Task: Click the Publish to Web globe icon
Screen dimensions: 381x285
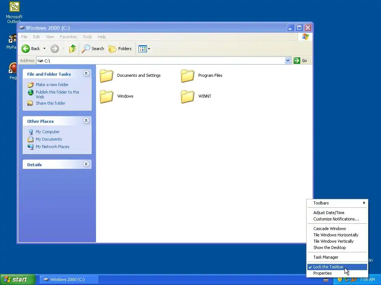Action: click(31, 92)
